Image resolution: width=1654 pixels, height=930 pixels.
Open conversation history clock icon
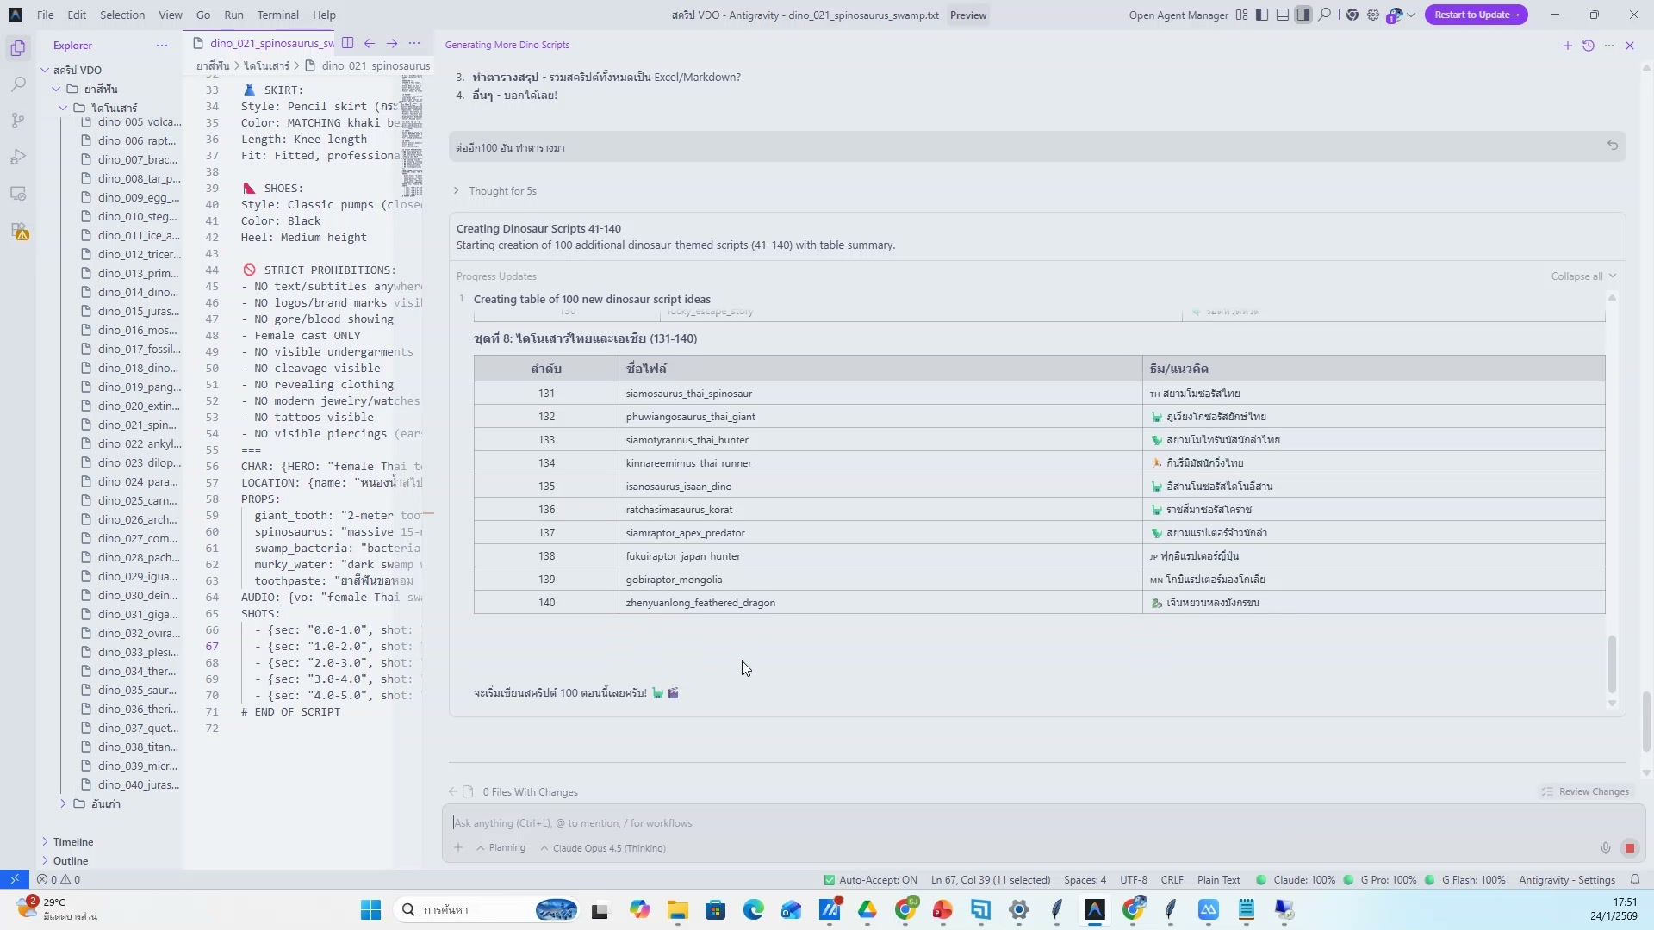pyautogui.click(x=1588, y=46)
